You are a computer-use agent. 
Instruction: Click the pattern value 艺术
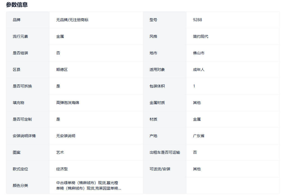60,152
